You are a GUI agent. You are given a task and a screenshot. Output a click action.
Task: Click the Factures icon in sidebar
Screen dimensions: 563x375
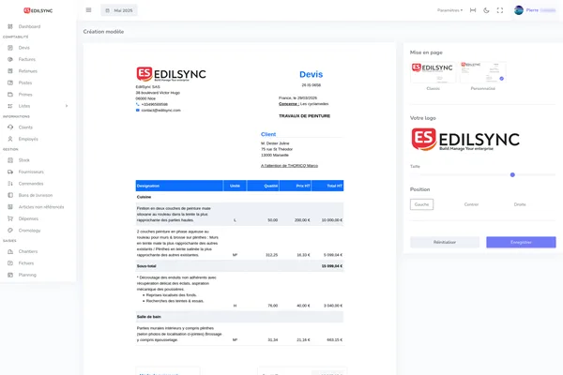coord(9,58)
